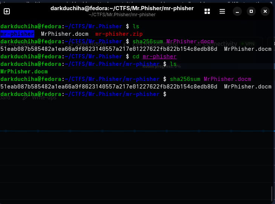The width and height of the screenshot is (275, 204).
Task: Click the terminal vertical scrollbar
Action: pos(272,194)
